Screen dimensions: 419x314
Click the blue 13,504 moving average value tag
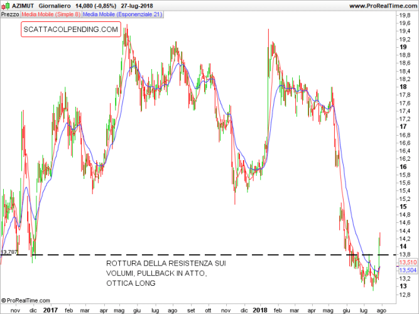pos(408,270)
